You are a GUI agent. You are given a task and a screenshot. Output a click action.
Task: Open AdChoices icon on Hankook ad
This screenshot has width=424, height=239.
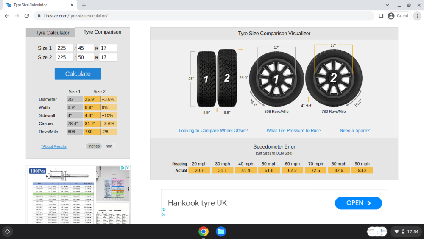(164, 210)
